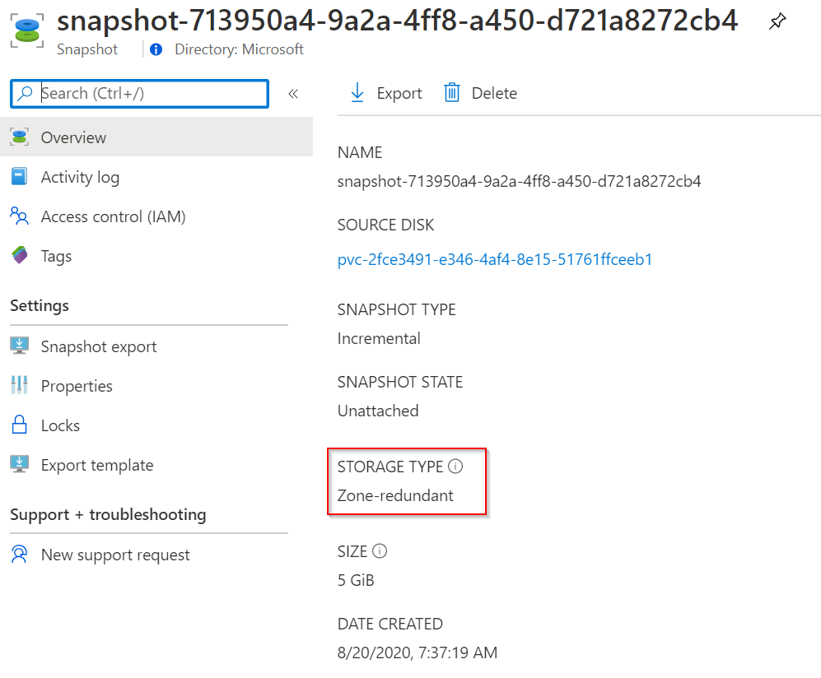The image size is (821, 678).
Task: Click the Delete trash bin icon
Action: (x=452, y=93)
